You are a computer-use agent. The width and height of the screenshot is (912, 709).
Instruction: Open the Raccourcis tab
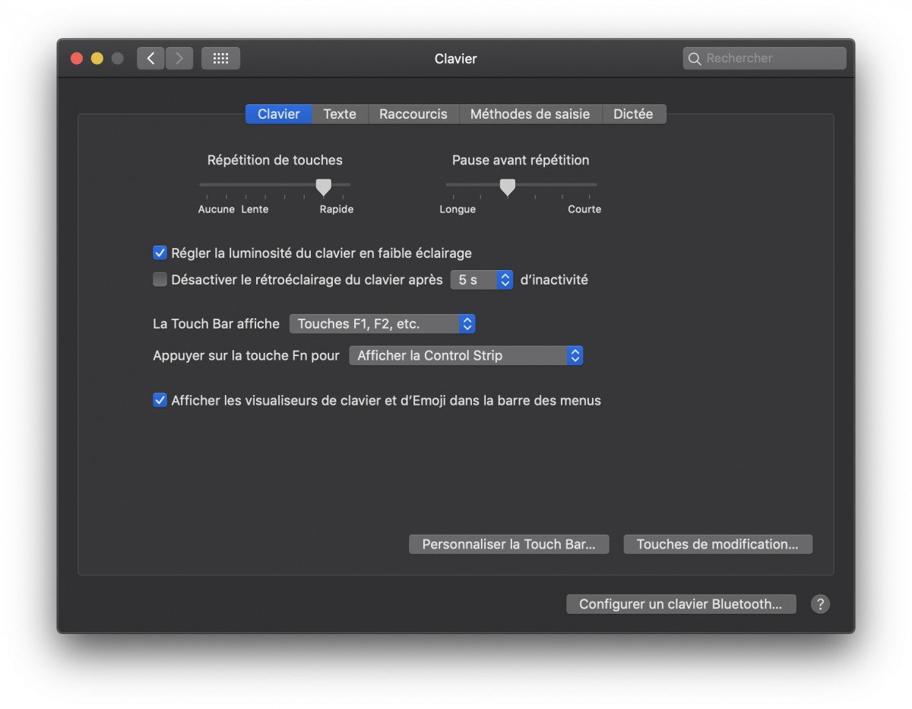click(x=413, y=113)
